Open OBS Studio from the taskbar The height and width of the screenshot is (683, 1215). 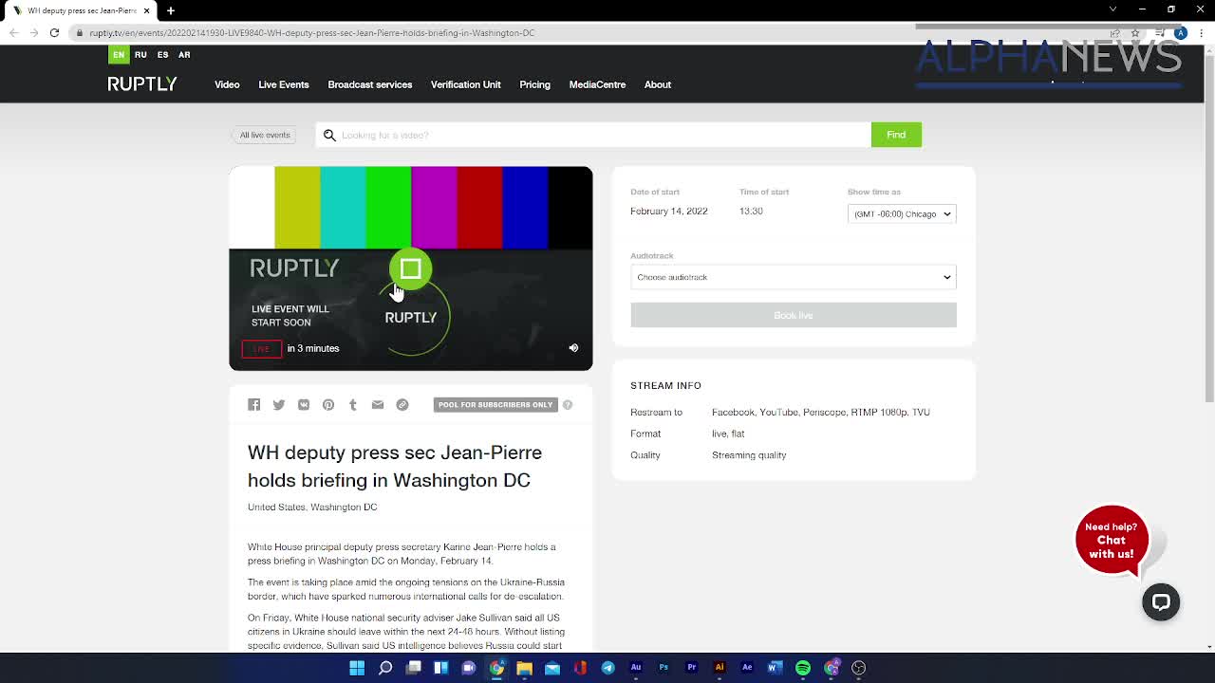click(x=859, y=668)
